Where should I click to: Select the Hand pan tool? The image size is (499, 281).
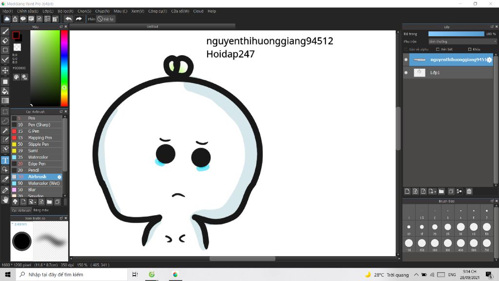[x=5, y=200]
